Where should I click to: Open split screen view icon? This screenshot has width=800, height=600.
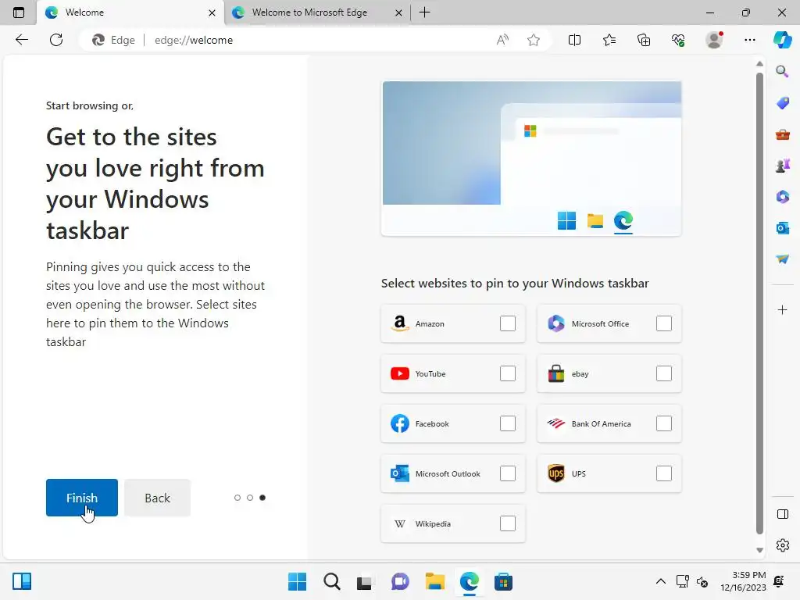(574, 40)
